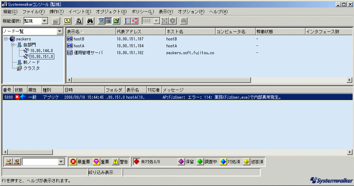This screenshot has height=186, width=354.
Task: Sort by コンピュータ名 column header
Action: [235, 31]
